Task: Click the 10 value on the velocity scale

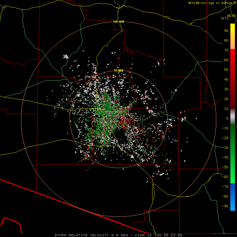Action: point(226,109)
